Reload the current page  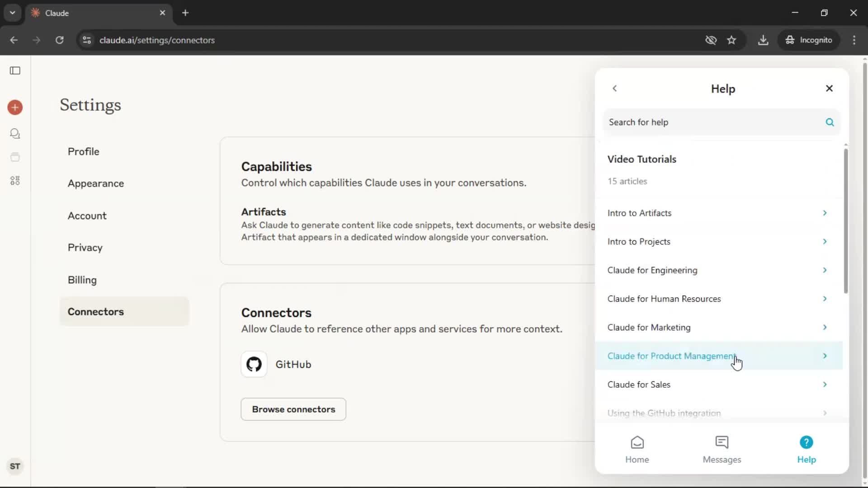60,40
